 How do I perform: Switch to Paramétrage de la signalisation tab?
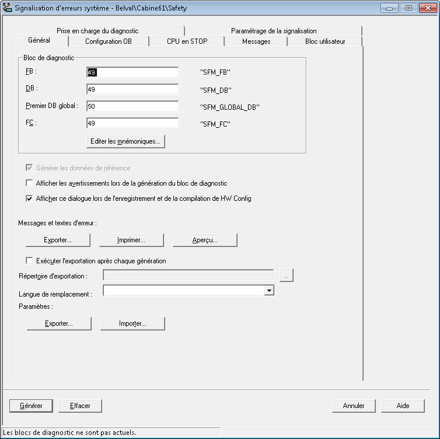click(x=274, y=30)
